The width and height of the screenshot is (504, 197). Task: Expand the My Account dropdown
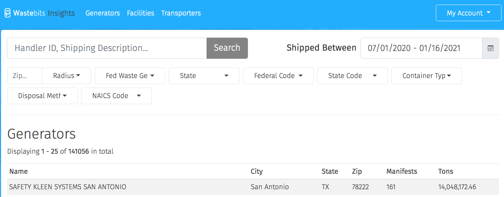[x=469, y=13]
